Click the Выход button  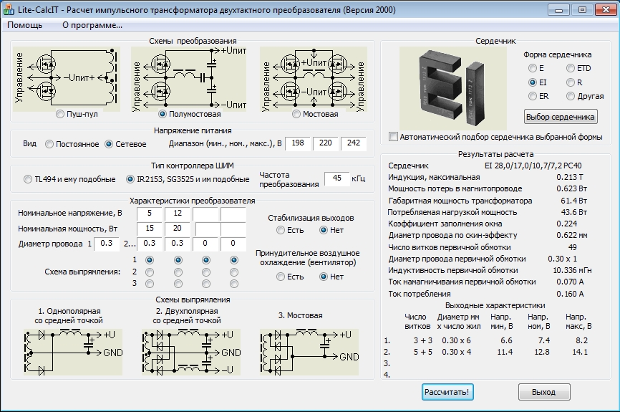544,392
